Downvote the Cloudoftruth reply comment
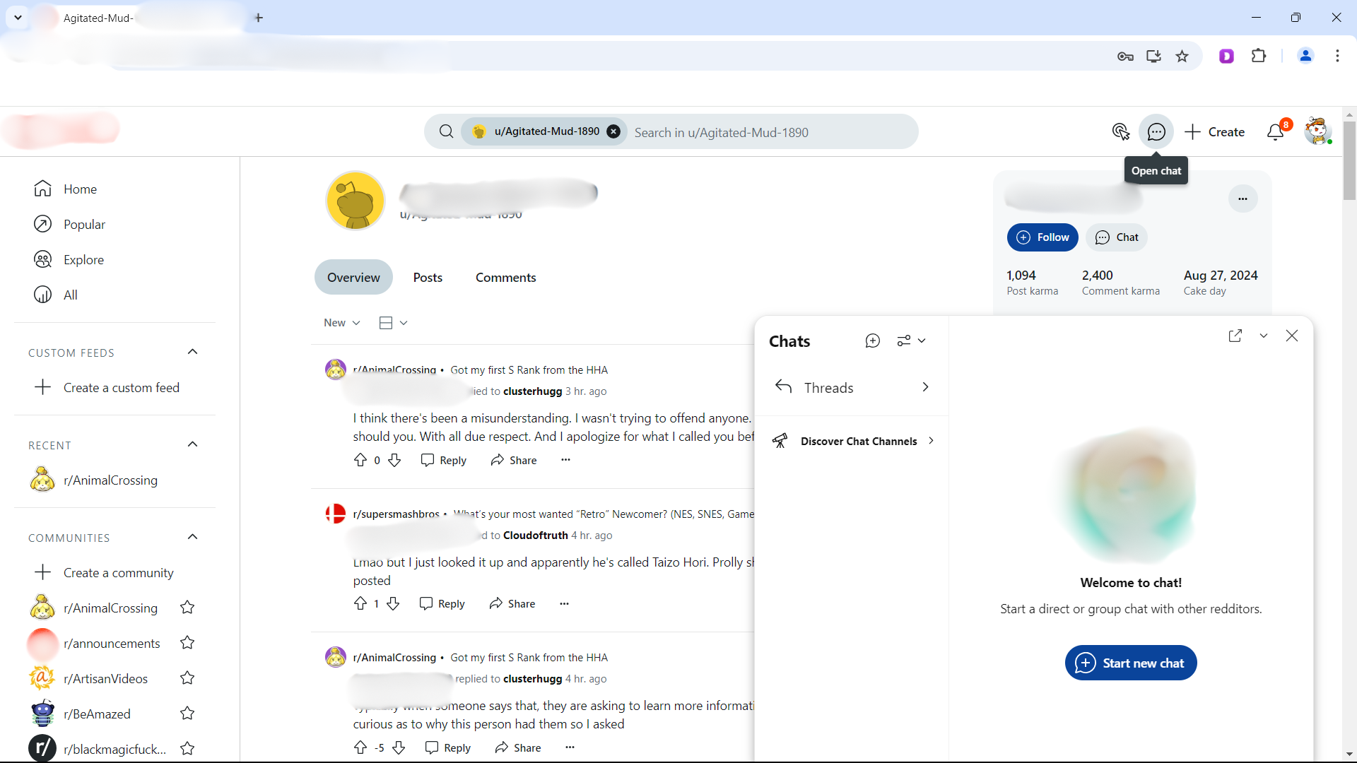Image resolution: width=1357 pixels, height=763 pixels. pos(394,604)
